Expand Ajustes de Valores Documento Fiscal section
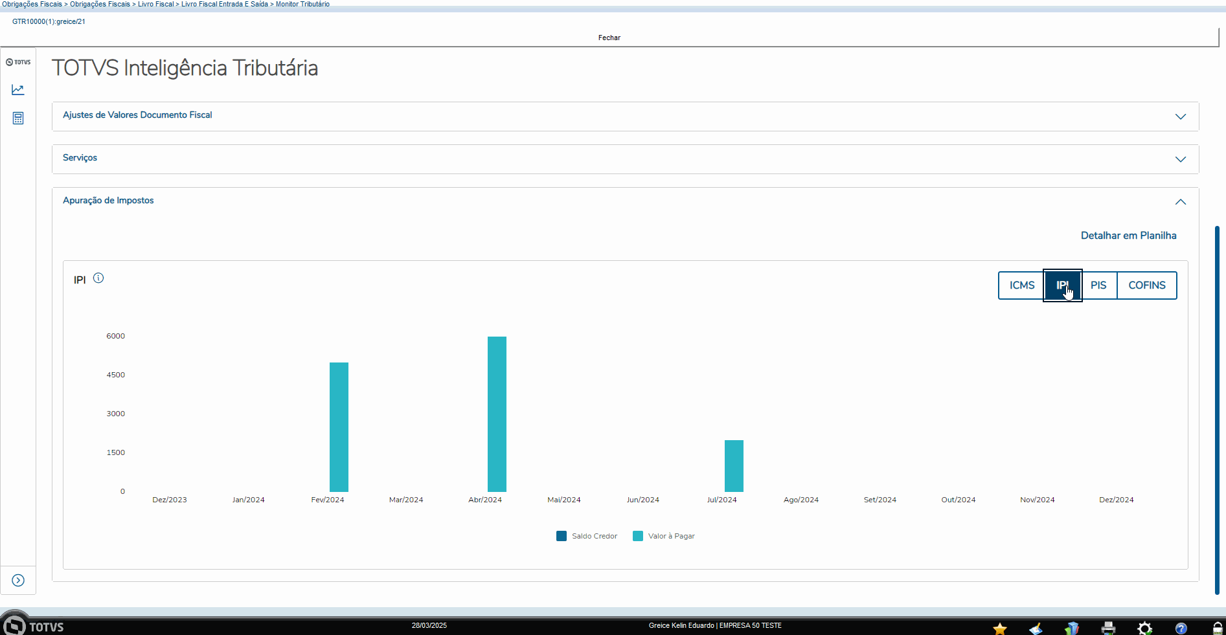Screen dimensions: 1226x635 [x=1181, y=117]
